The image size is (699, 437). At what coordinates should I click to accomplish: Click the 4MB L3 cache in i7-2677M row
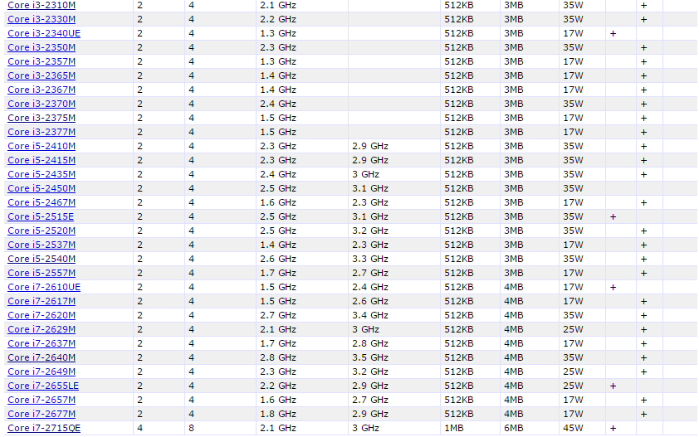tap(514, 415)
